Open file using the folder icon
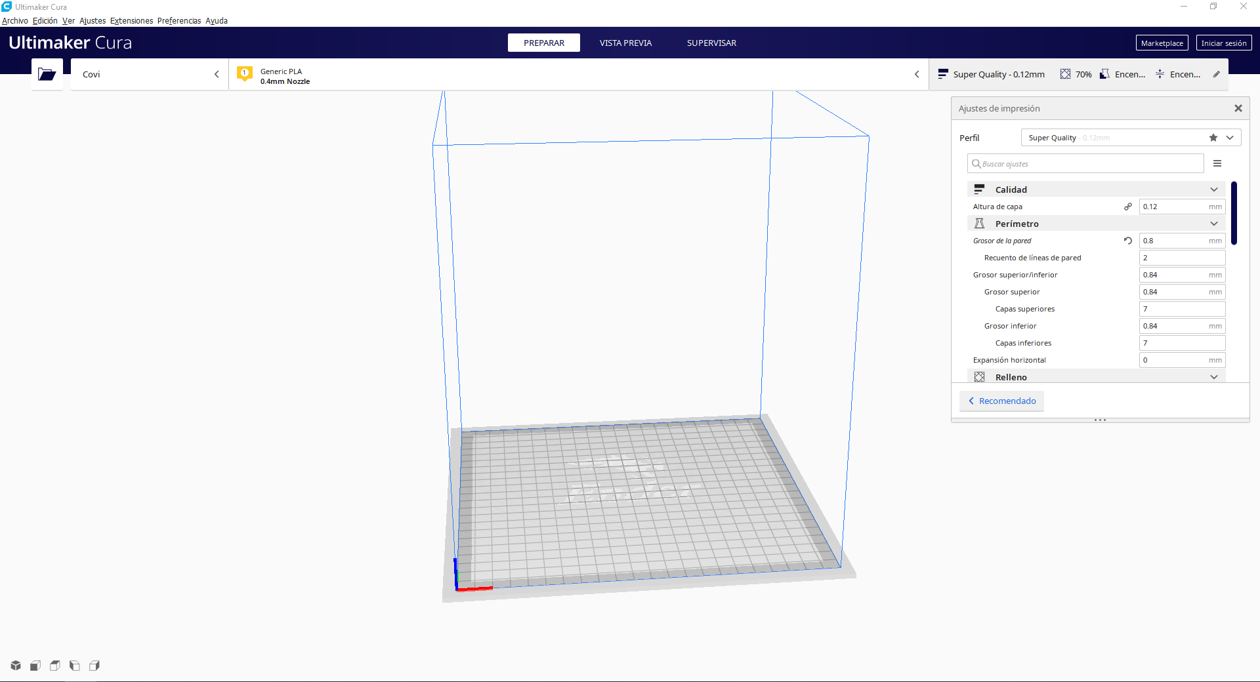The image size is (1260, 682). [47, 74]
